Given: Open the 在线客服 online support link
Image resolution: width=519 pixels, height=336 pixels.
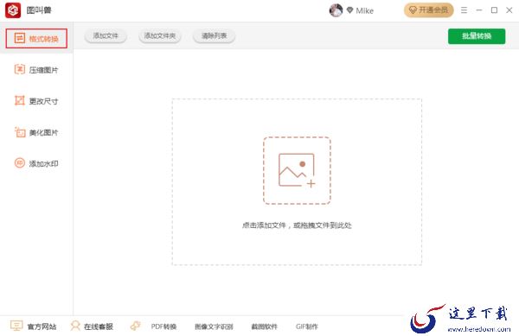Looking at the screenshot, I should coord(92,326).
